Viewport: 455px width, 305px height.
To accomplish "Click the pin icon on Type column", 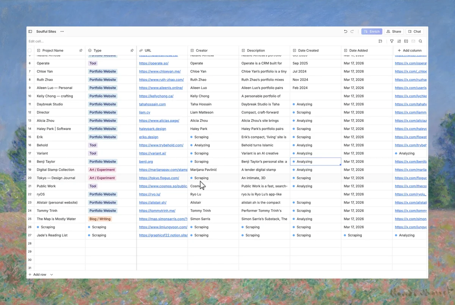I will coord(132,50).
